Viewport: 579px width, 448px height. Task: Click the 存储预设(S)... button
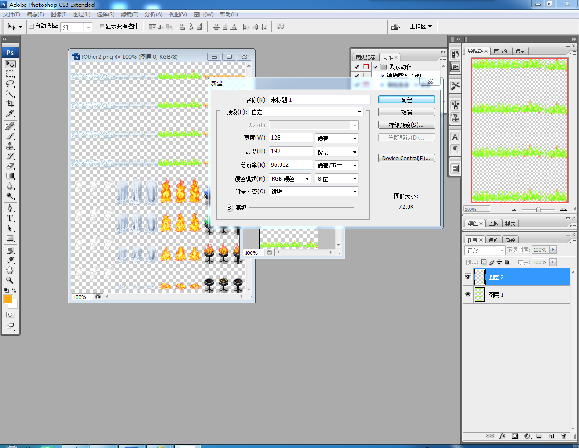407,125
